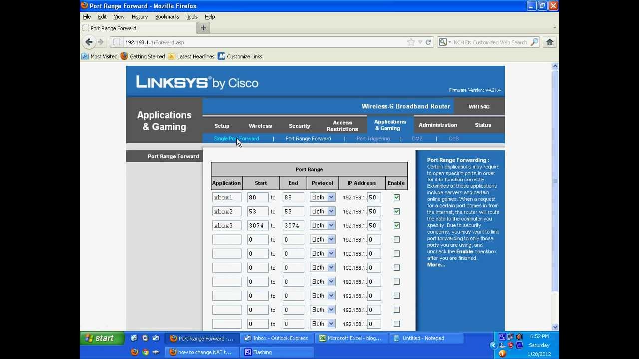
Task: Switch to the router Setup tab
Action: [x=222, y=126]
